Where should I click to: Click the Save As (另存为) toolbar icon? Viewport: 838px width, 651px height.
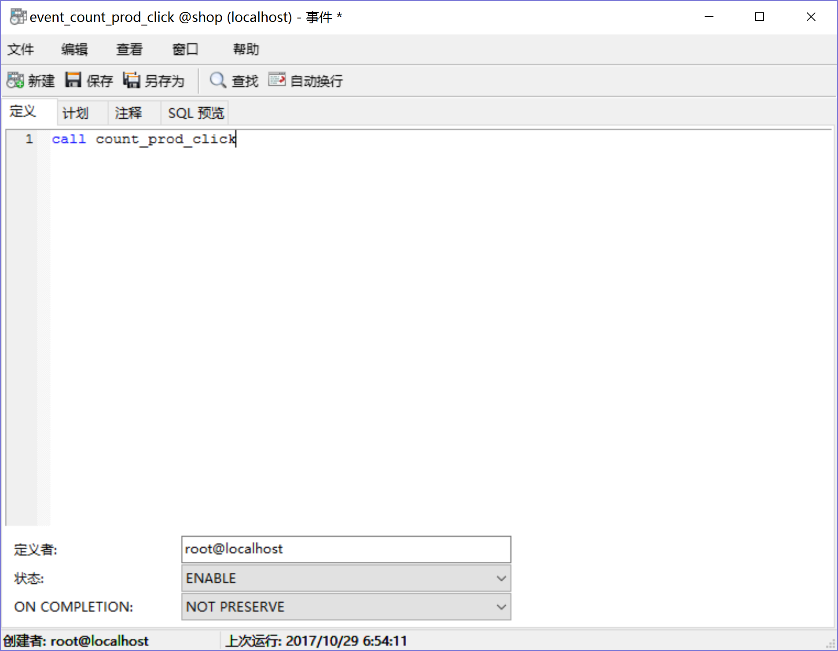(x=132, y=80)
